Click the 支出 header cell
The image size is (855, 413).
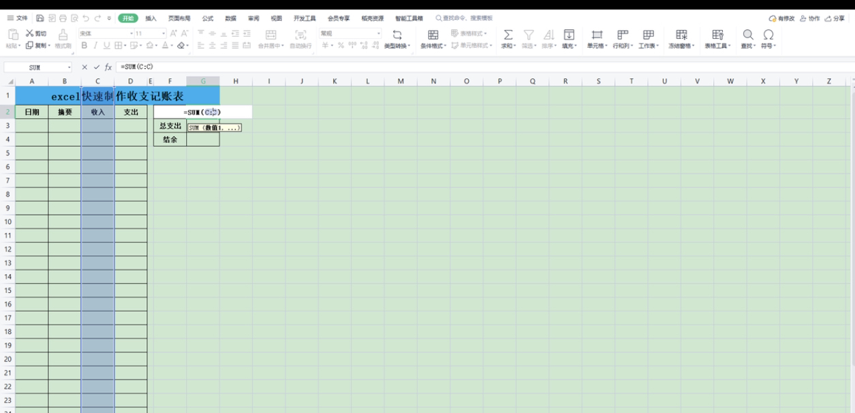(131, 112)
